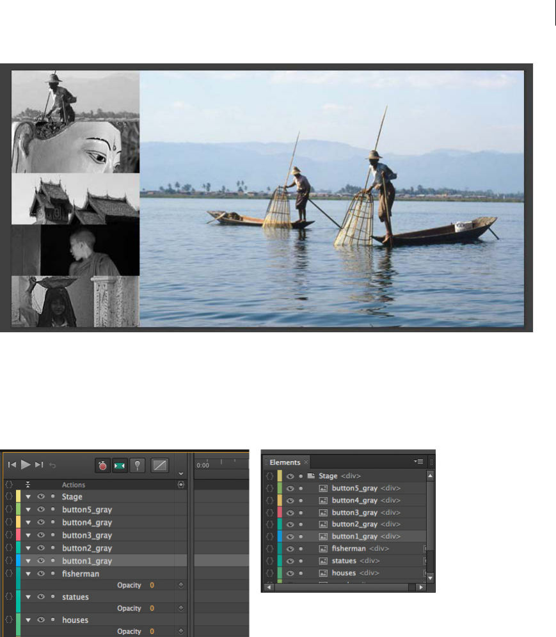Hide button4_gray via Timeline eye icon

tap(40, 522)
